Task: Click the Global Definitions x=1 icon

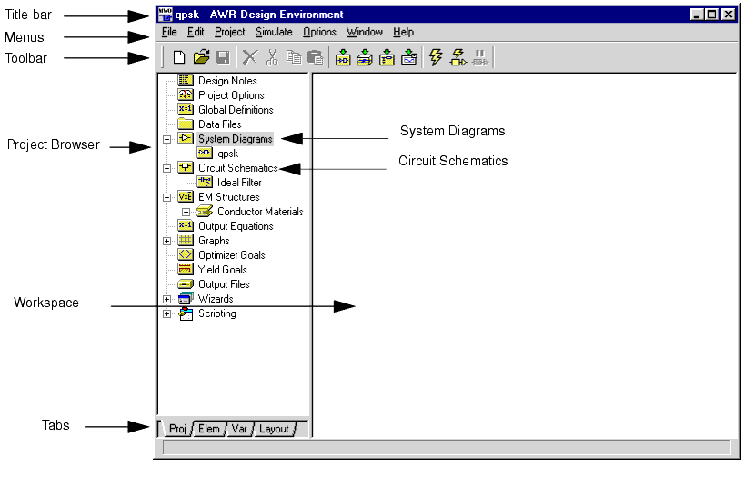Action: pos(185,110)
